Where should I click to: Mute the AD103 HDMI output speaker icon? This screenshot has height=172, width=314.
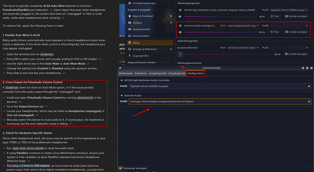tap(180, 17)
